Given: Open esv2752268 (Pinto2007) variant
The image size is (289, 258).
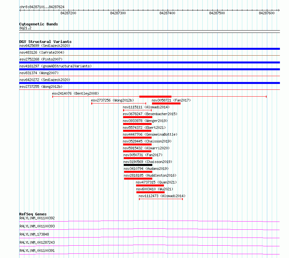Looking at the screenshot, I should (41, 59).
